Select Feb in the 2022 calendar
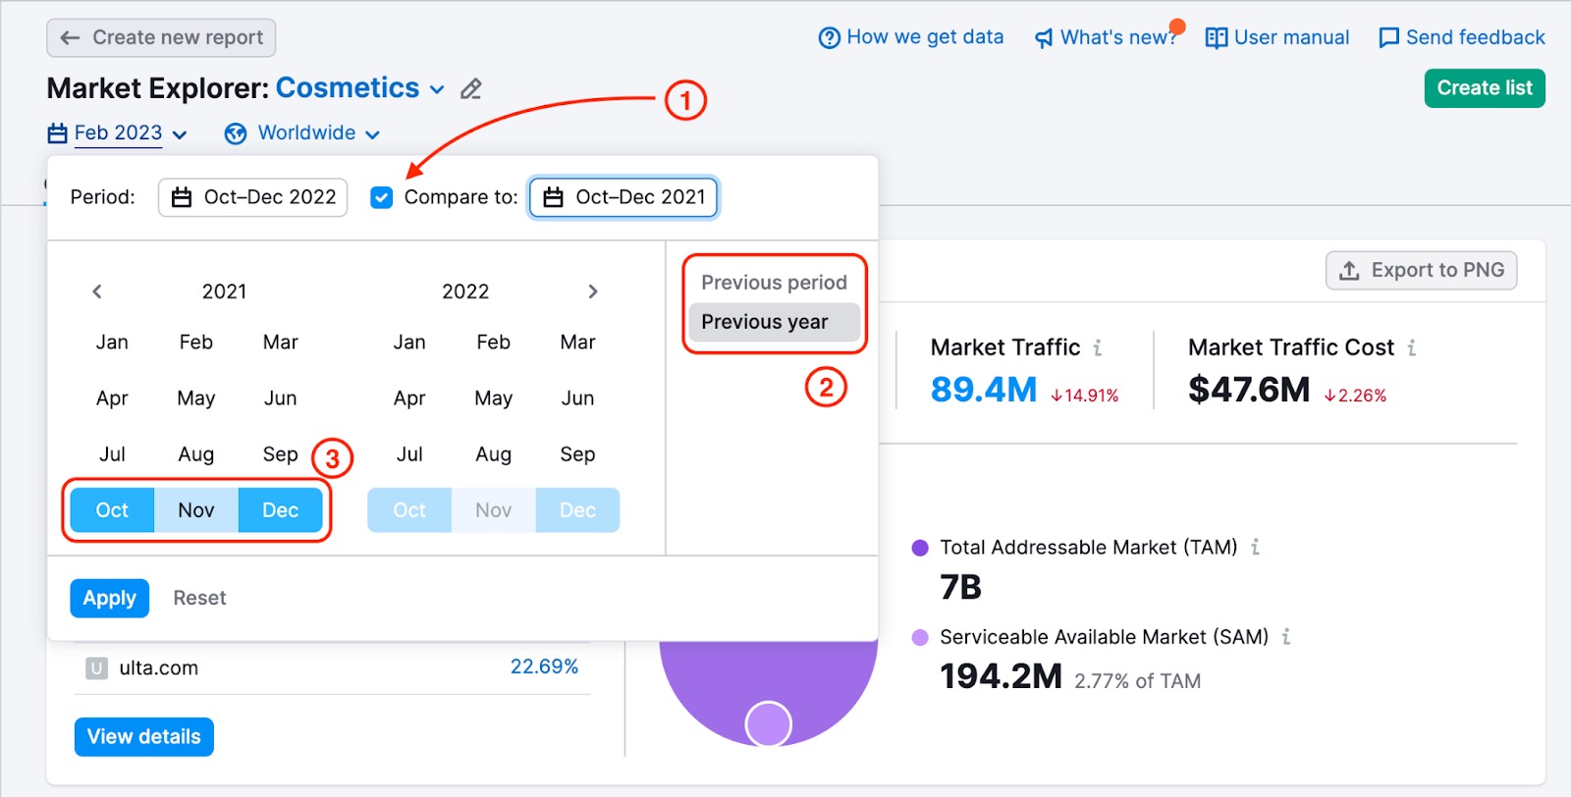Image resolution: width=1571 pixels, height=797 pixels. click(x=494, y=343)
